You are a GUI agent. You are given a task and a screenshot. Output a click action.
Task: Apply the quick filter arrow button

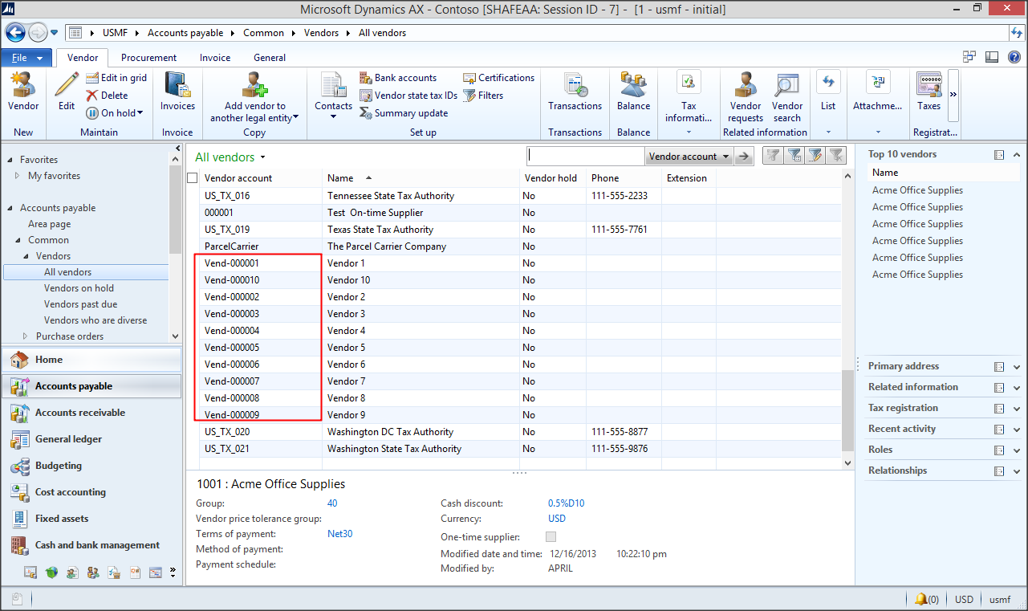(744, 157)
